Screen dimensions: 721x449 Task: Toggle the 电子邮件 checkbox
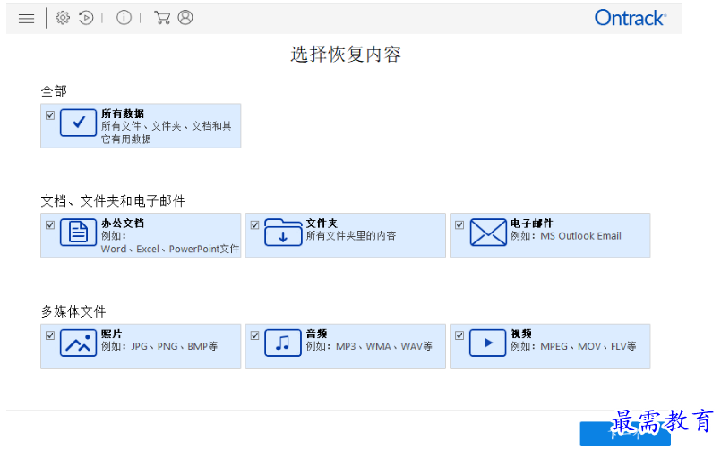point(459,225)
